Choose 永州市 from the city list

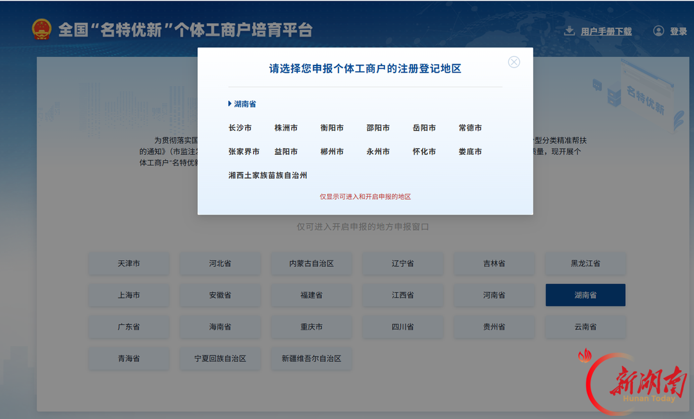378,152
